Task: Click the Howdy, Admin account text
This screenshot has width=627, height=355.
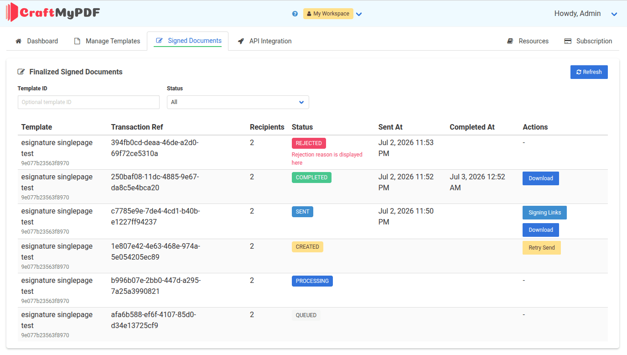Action: [577, 14]
